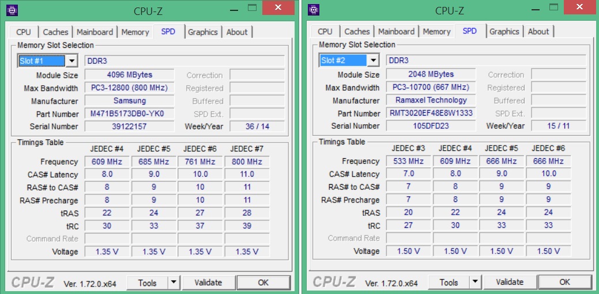Click DDR3 type field in left window
The image size is (599, 294).
pos(184,61)
